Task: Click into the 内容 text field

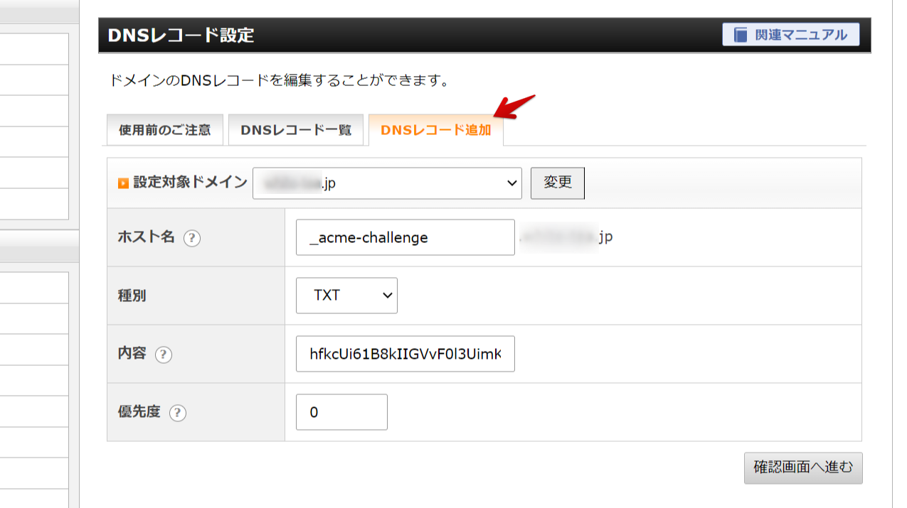Action: (x=405, y=354)
